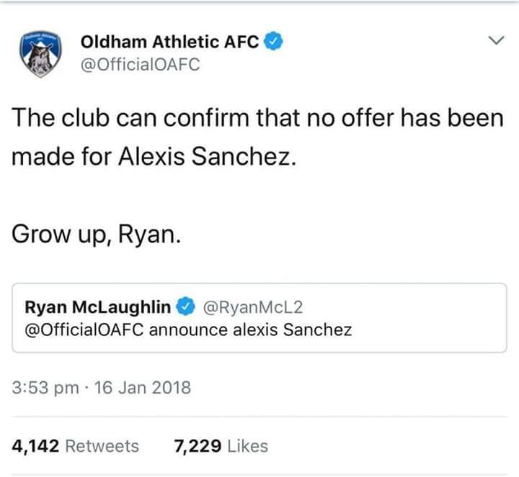Click the 7,229 like count number

(198, 446)
